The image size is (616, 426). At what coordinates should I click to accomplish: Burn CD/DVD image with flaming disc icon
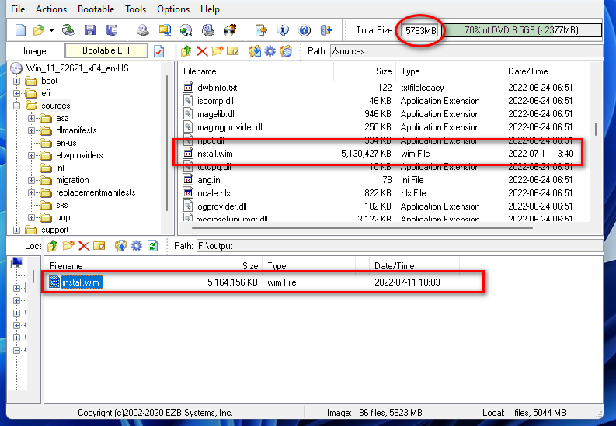230,30
